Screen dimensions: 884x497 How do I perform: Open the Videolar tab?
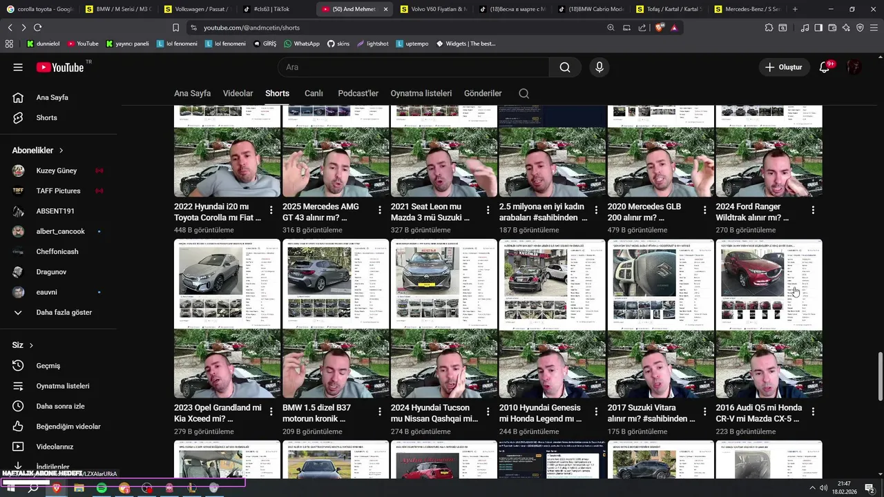pos(238,93)
